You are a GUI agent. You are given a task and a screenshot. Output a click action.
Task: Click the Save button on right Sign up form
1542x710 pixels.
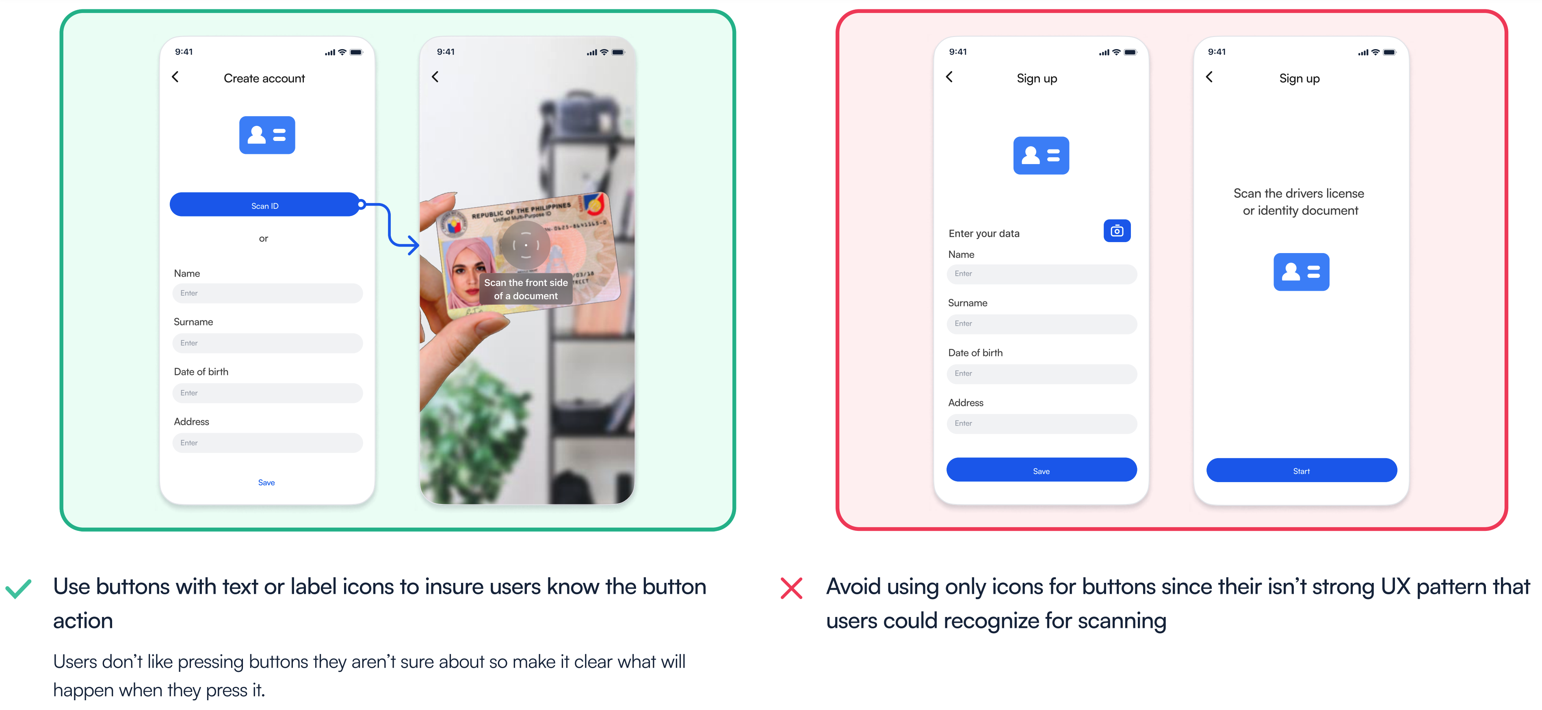[x=1040, y=470]
